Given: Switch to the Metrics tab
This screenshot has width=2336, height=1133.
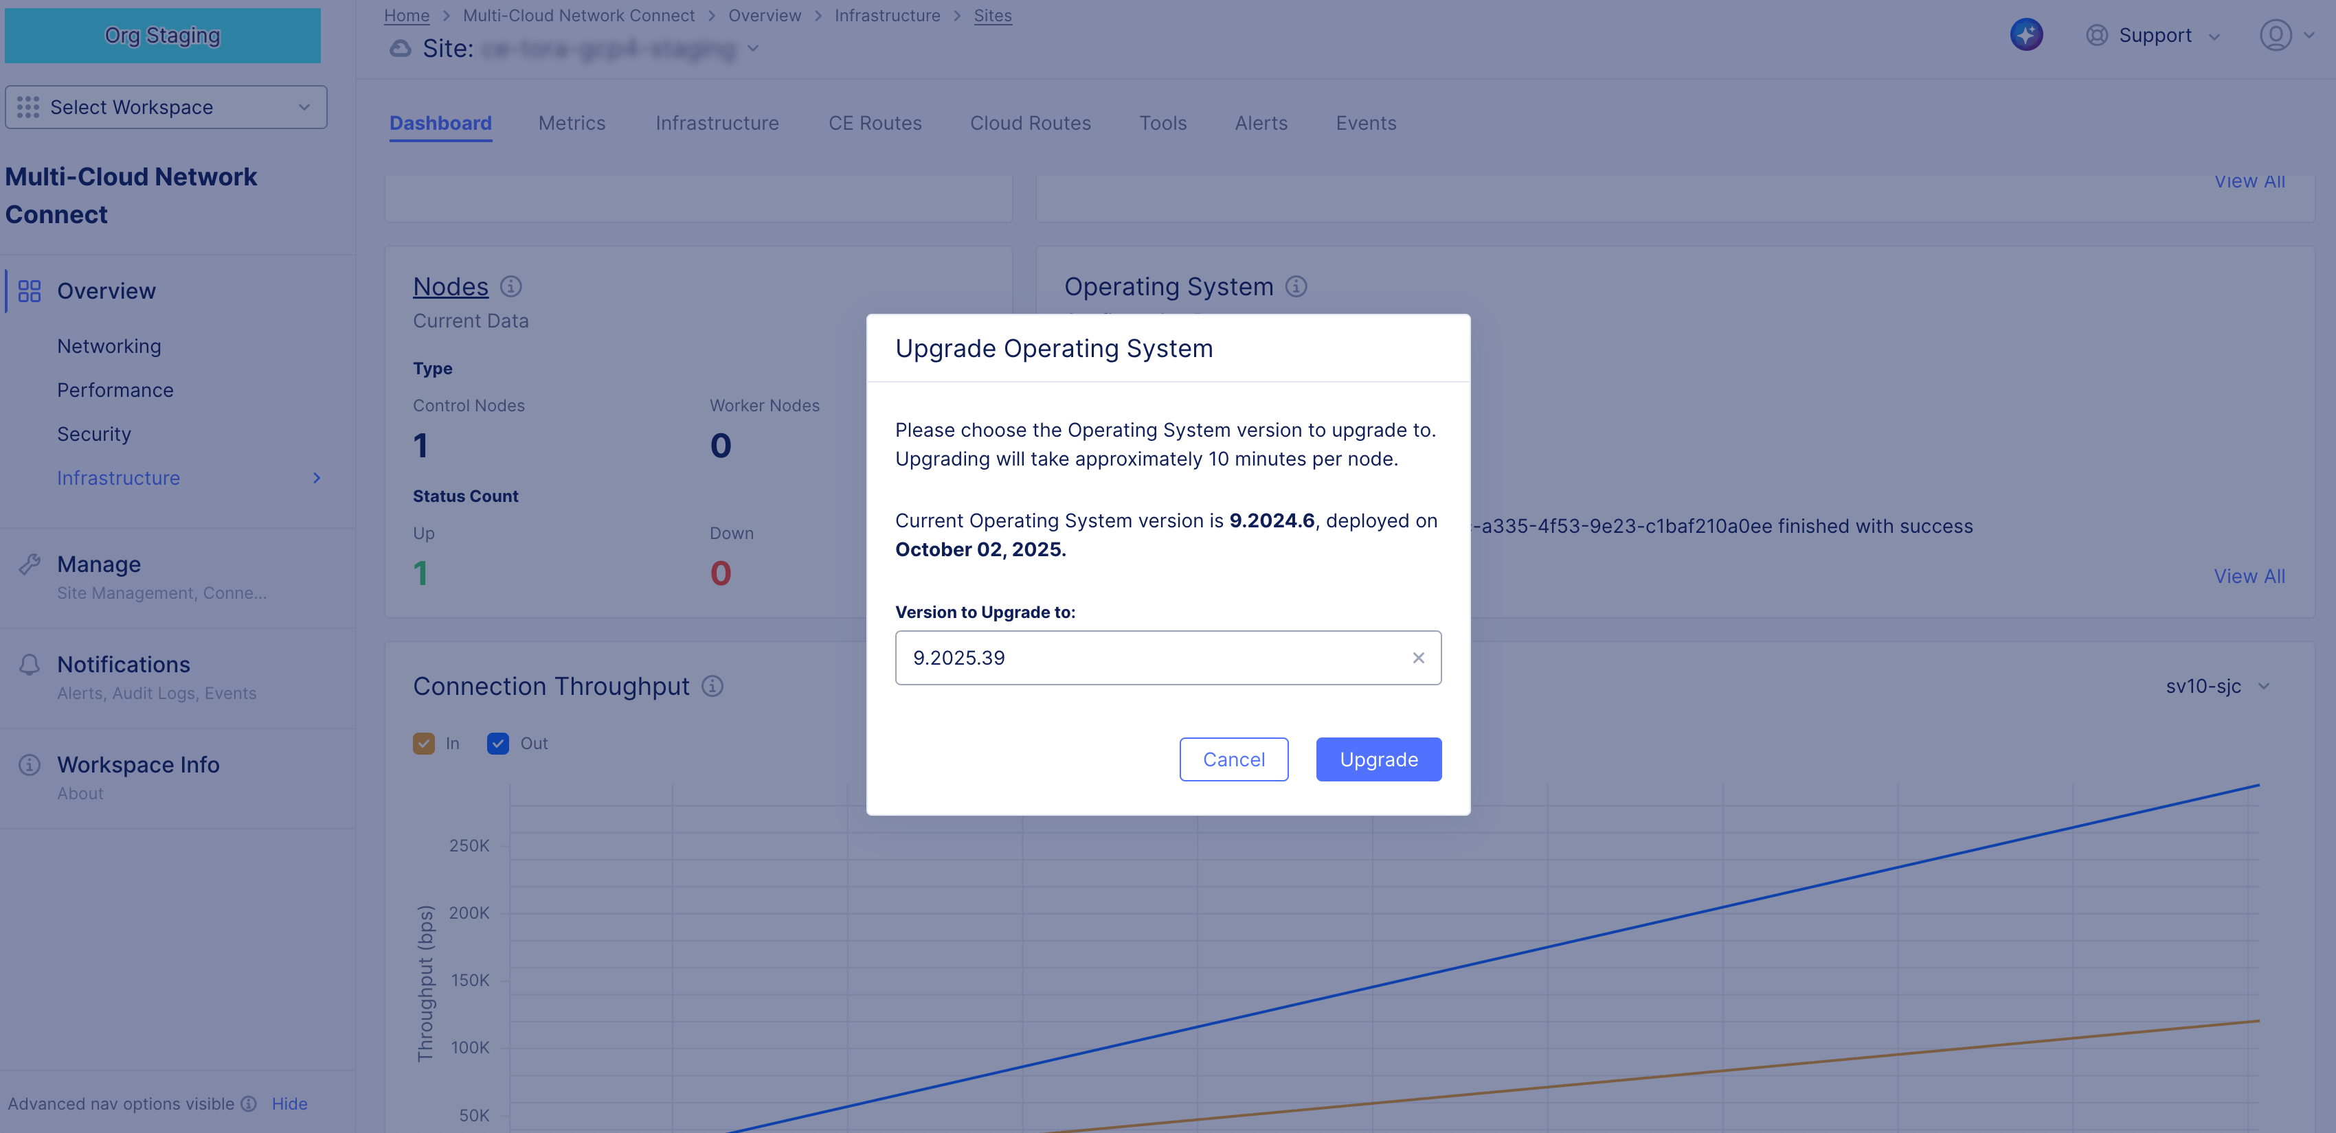Looking at the screenshot, I should click(x=572, y=124).
